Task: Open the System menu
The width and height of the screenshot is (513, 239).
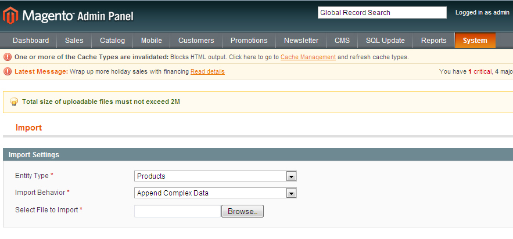Action: tap(475, 41)
